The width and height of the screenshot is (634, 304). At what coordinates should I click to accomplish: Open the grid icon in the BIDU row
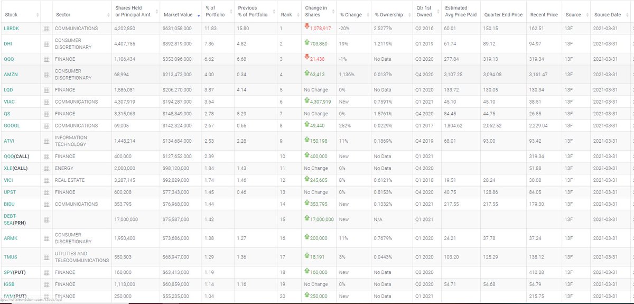point(46,204)
